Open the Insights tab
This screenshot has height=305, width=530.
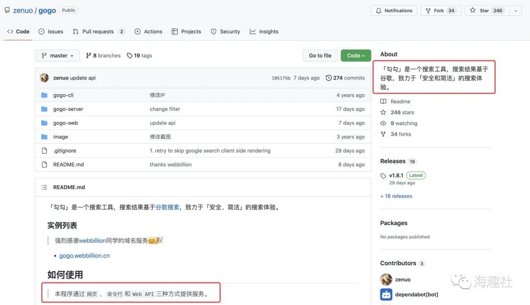pyautogui.click(x=264, y=31)
